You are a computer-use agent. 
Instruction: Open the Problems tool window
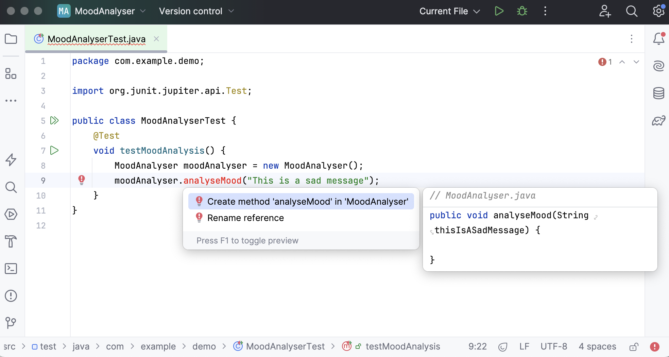click(x=11, y=296)
